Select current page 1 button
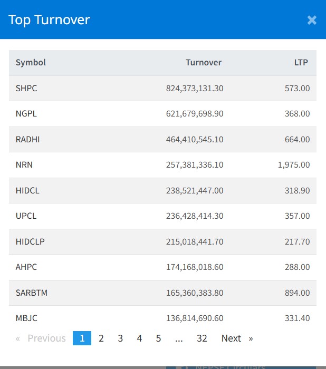This screenshot has height=369, width=326. [x=82, y=338]
